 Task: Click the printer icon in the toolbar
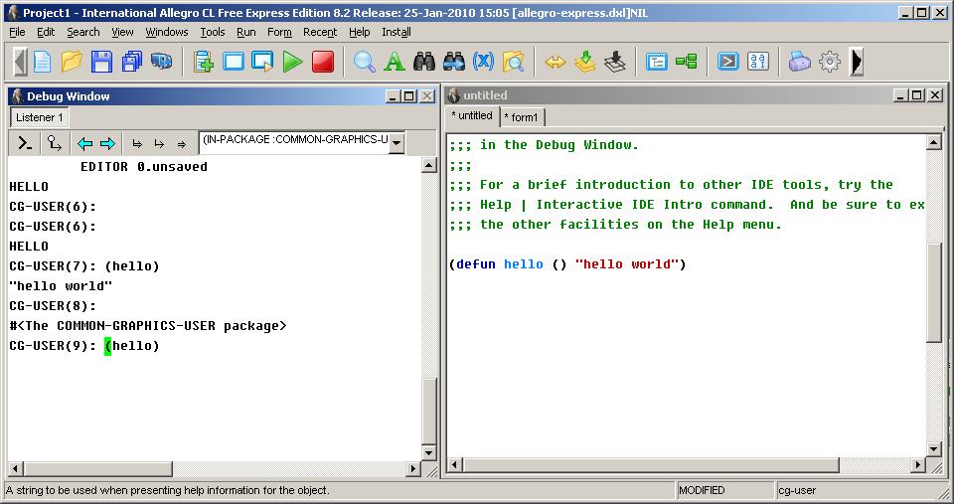point(800,62)
